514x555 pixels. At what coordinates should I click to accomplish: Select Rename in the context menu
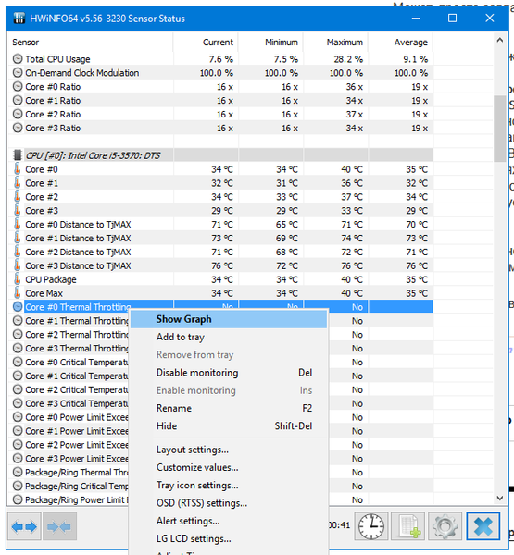(x=228, y=408)
